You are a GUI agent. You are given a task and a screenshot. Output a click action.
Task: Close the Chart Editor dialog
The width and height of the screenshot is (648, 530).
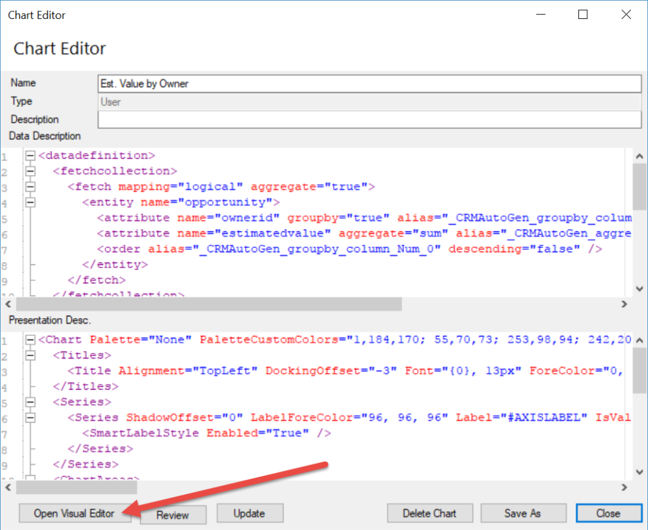tap(609, 513)
